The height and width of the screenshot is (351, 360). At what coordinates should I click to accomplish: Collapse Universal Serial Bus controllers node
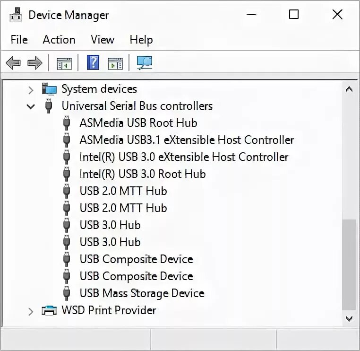pos(31,106)
